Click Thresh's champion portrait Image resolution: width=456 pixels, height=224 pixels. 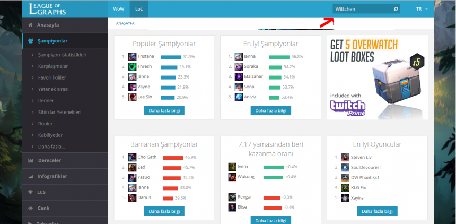click(133, 67)
